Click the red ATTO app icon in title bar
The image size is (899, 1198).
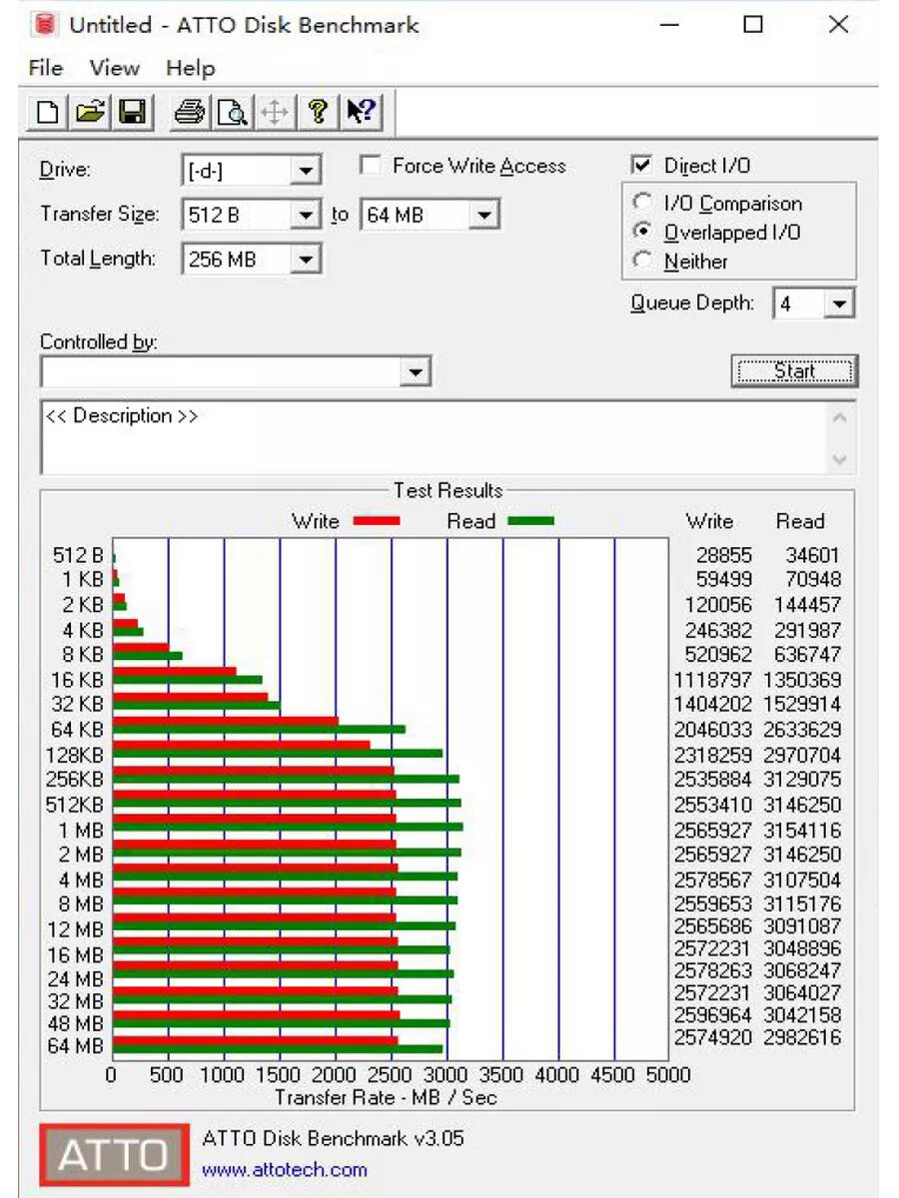point(44,24)
